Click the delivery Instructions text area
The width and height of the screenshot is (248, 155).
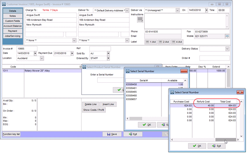(187, 21)
